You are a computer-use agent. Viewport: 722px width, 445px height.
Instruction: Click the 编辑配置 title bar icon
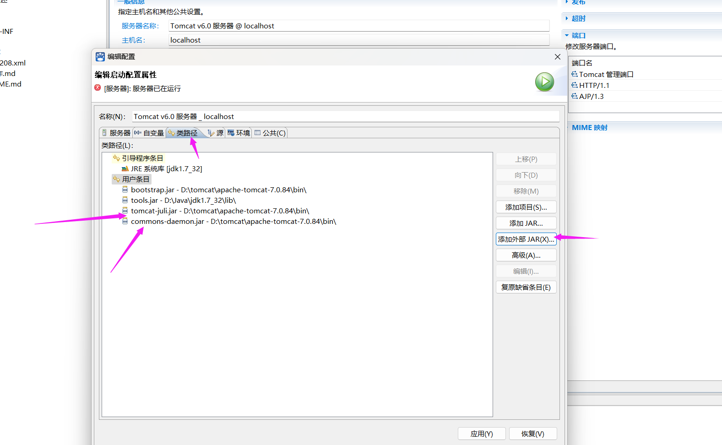click(x=100, y=57)
